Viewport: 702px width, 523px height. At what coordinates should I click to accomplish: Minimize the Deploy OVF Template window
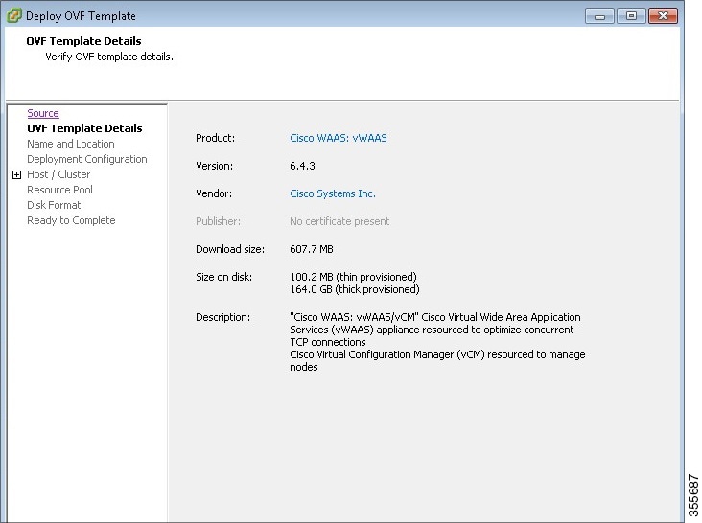[599, 16]
